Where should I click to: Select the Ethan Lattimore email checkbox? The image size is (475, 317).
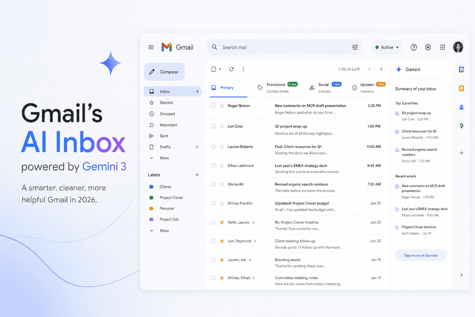coord(213,166)
